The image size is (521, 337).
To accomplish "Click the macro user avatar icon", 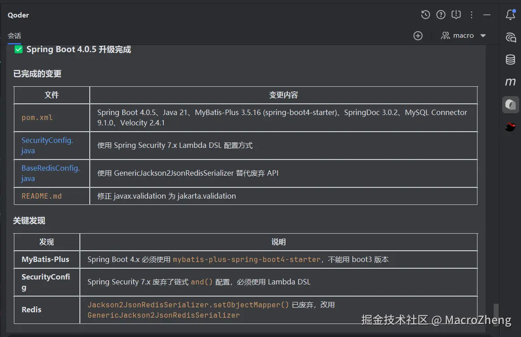I will click(445, 35).
